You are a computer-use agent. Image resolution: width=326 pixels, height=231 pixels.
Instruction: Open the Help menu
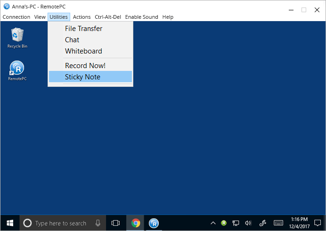click(x=168, y=17)
